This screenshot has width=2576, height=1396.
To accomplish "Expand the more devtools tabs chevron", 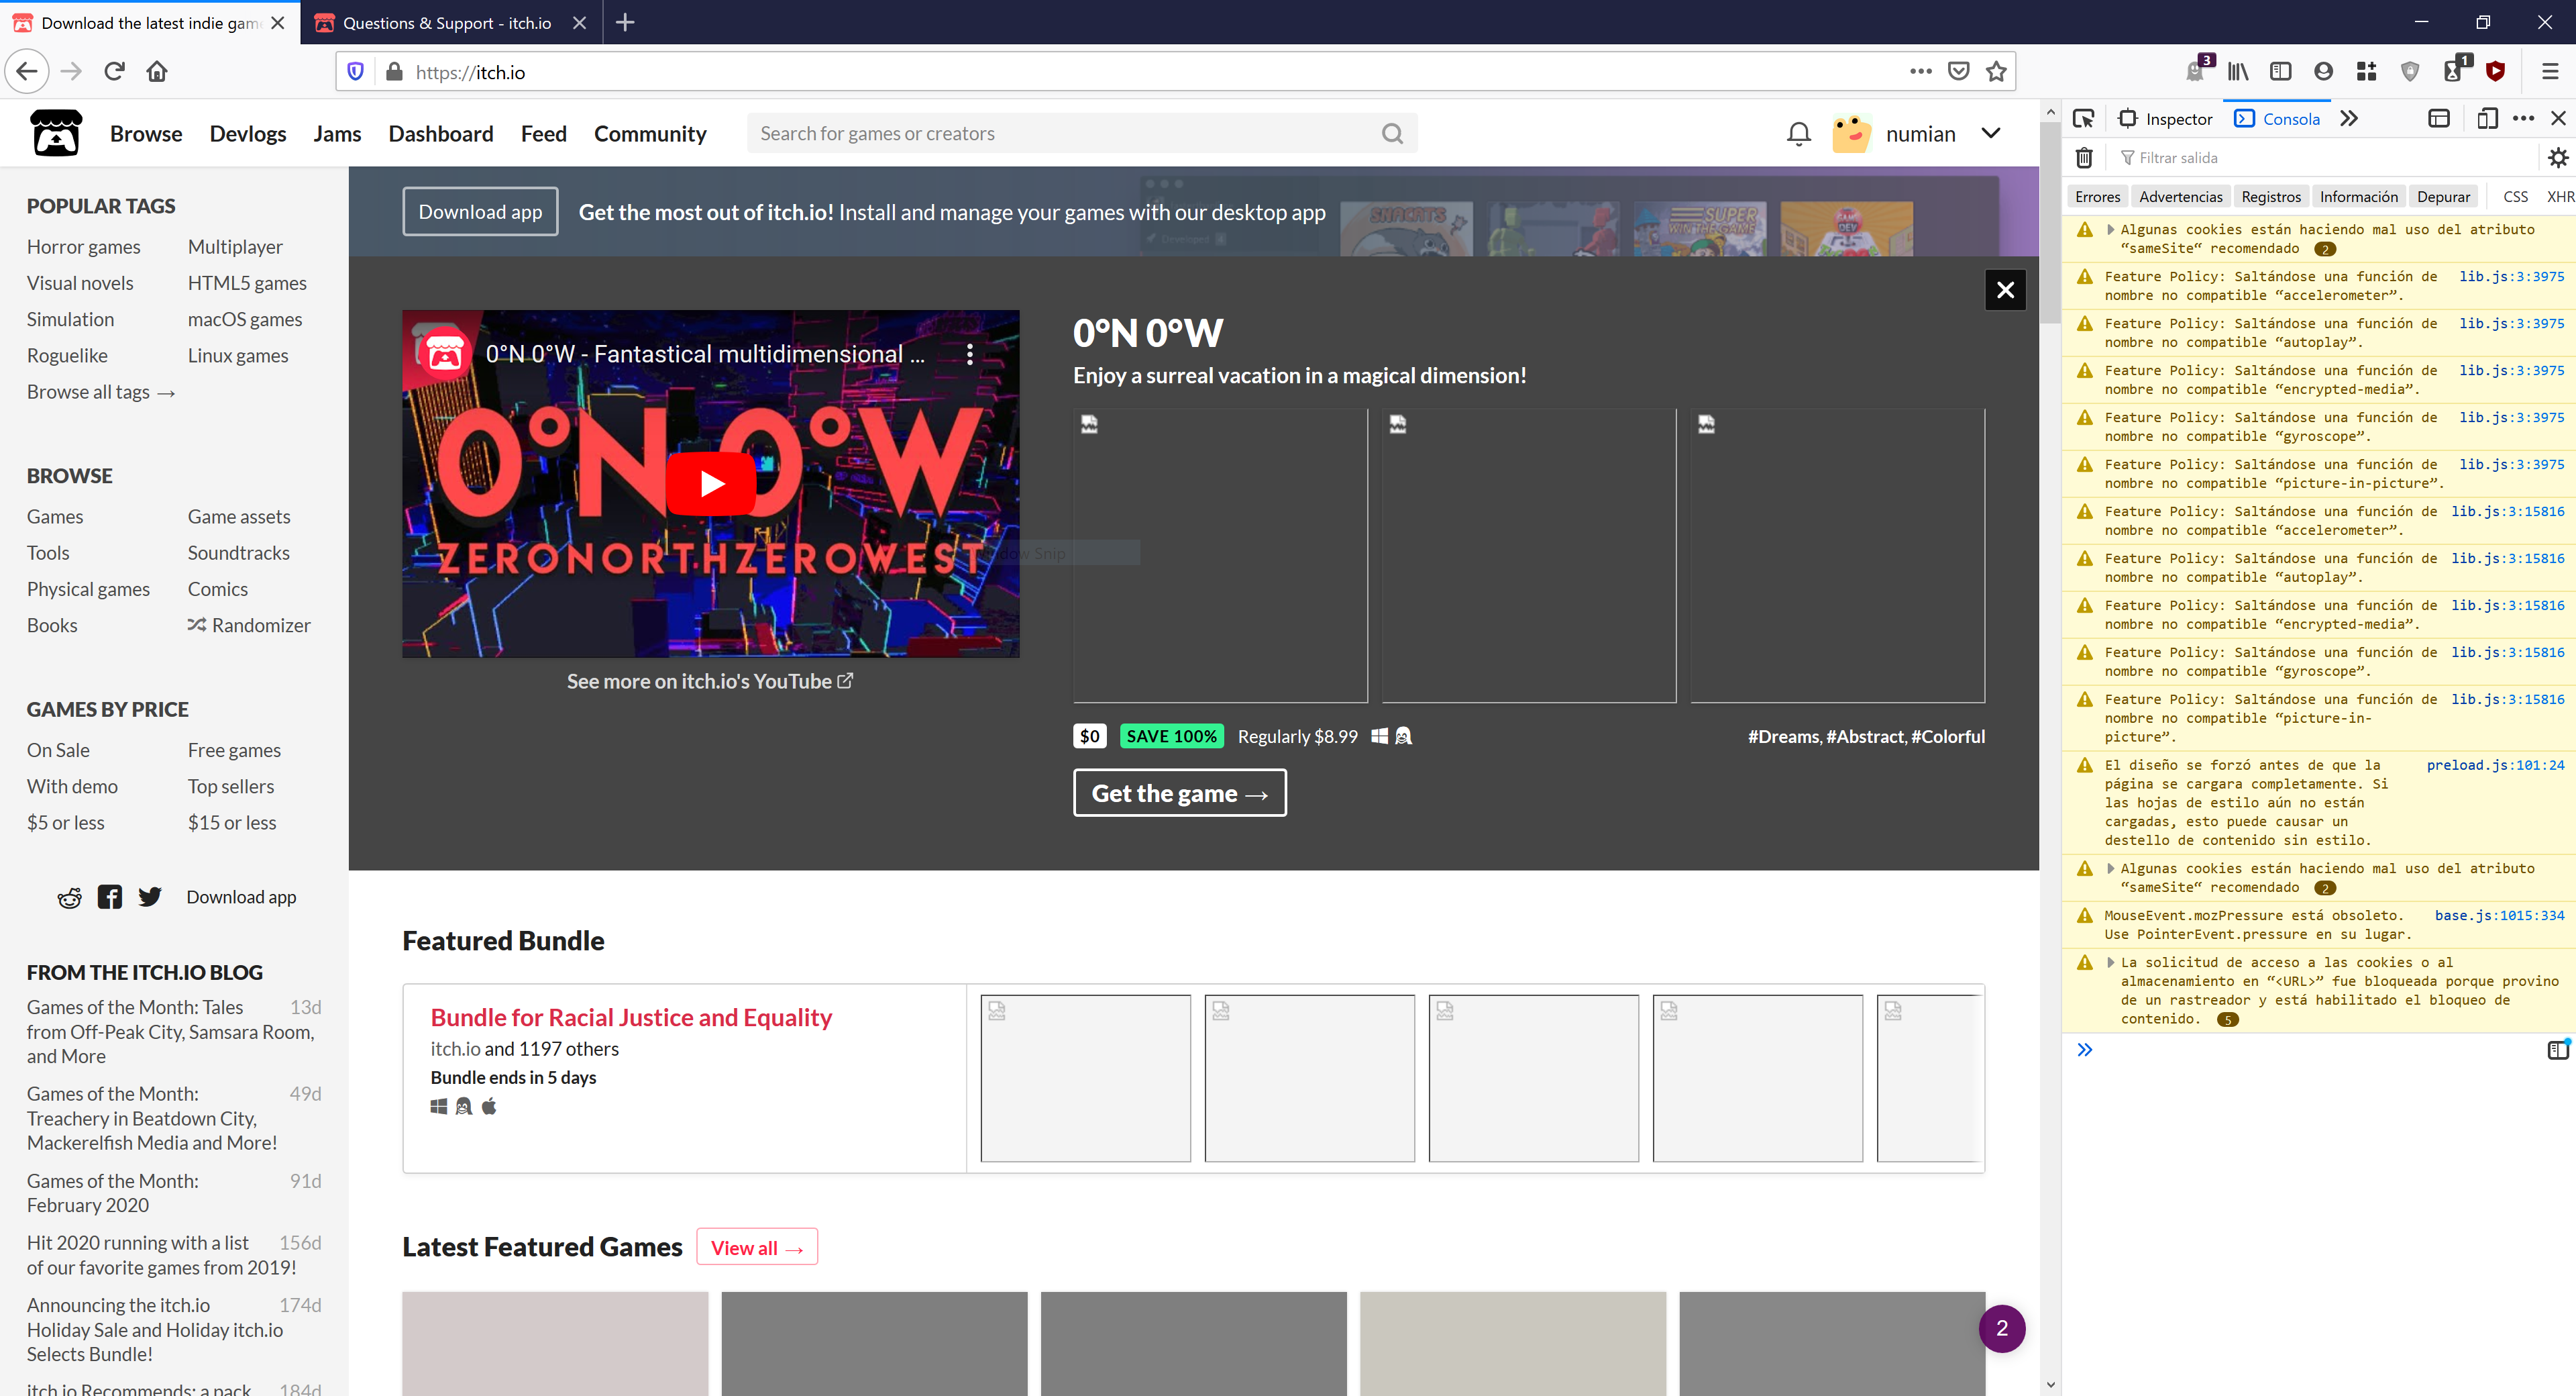I will [x=2349, y=119].
